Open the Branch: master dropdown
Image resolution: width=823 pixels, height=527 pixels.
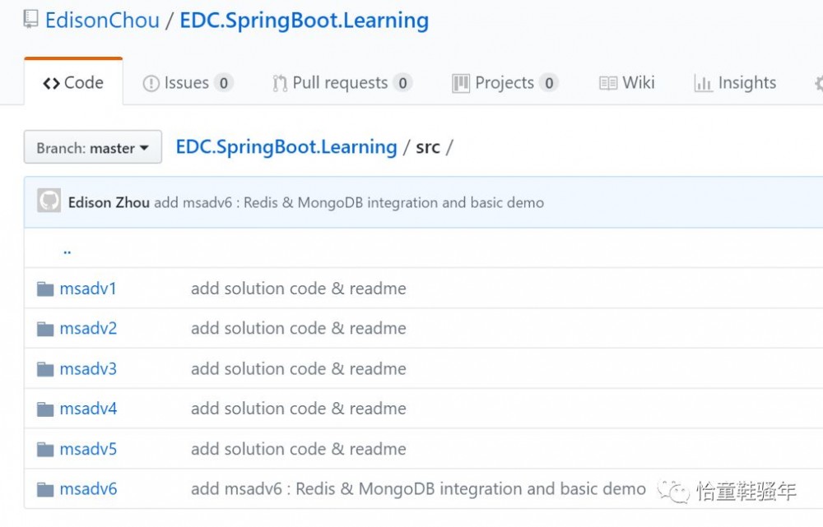click(x=91, y=147)
